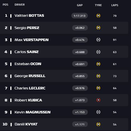
Task: Click Bottas's medium tyre icon
Action: [x=98, y=16]
